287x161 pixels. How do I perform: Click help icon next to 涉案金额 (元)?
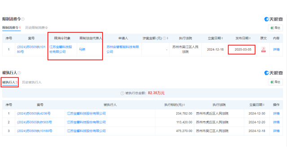[x=165, y=38]
